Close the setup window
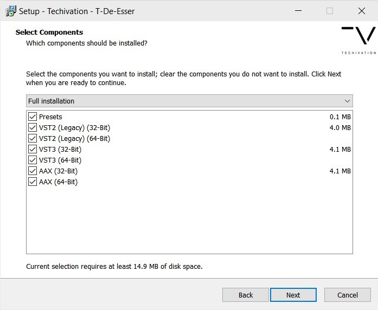 (361, 10)
